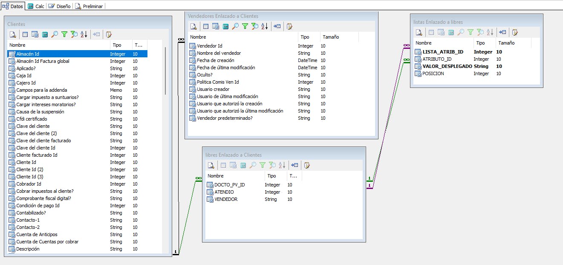The height and width of the screenshot is (265, 563).
Task: Switch to the Calc tab
Action: (x=36, y=6)
